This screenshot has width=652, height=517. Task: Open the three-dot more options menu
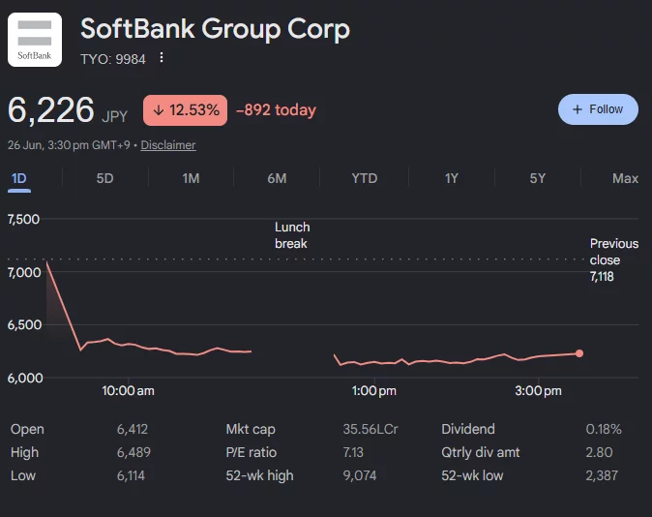(x=162, y=58)
